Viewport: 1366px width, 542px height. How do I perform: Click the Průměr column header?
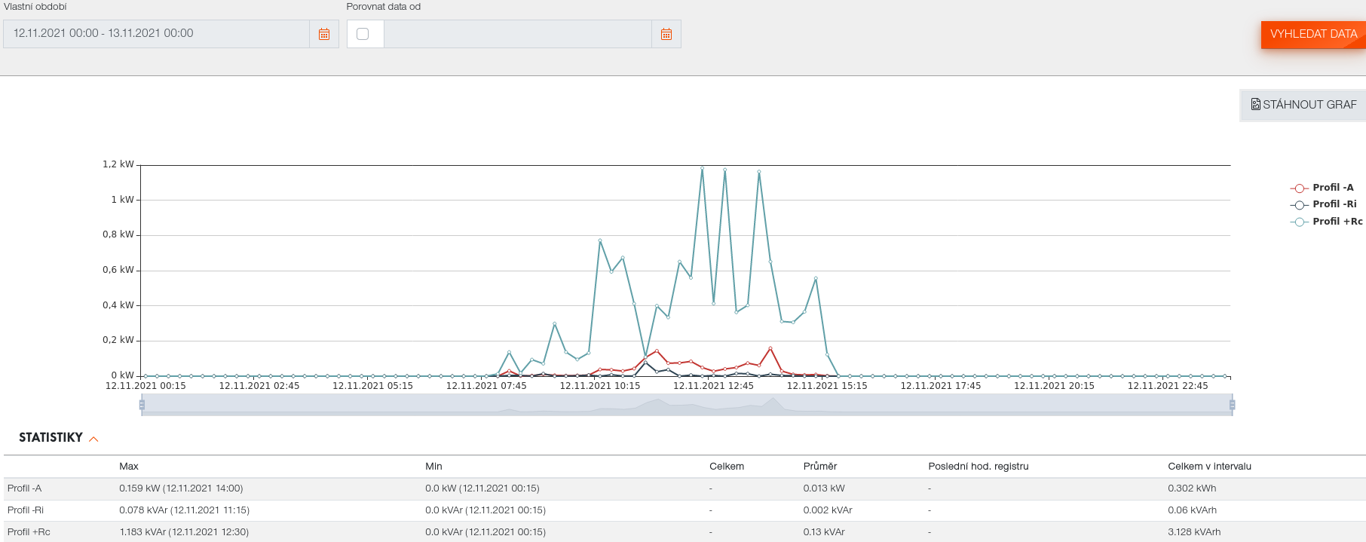(x=819, y=467)
